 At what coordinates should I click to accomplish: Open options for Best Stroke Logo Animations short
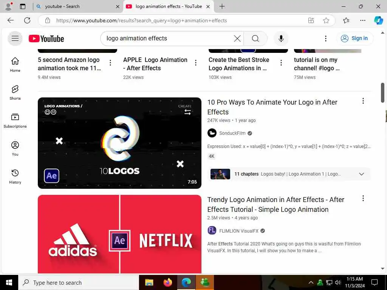(x=281, y=63)
